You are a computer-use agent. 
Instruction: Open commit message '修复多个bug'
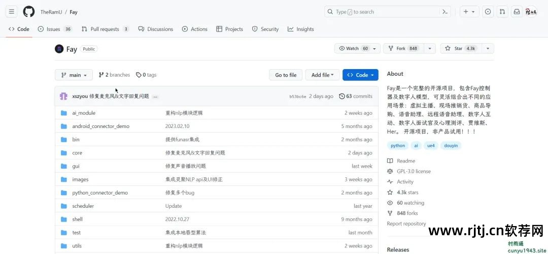click(x=180, y=193)
